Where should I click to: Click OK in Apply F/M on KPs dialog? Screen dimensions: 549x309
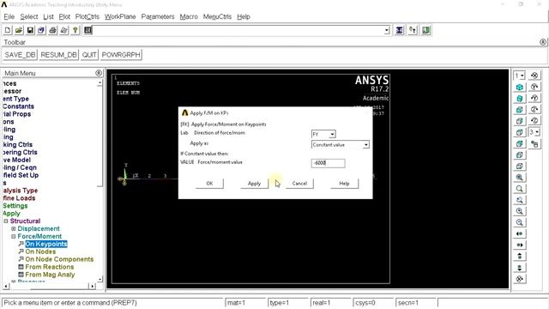click(x=209, y=183)
